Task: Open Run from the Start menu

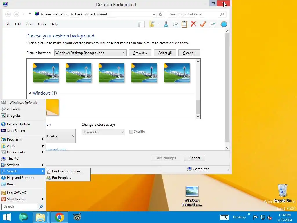Action: (23, 184)
